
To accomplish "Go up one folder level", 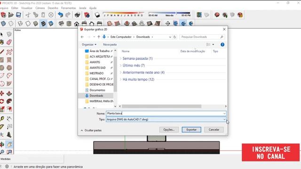I will (x=99, y=37).
